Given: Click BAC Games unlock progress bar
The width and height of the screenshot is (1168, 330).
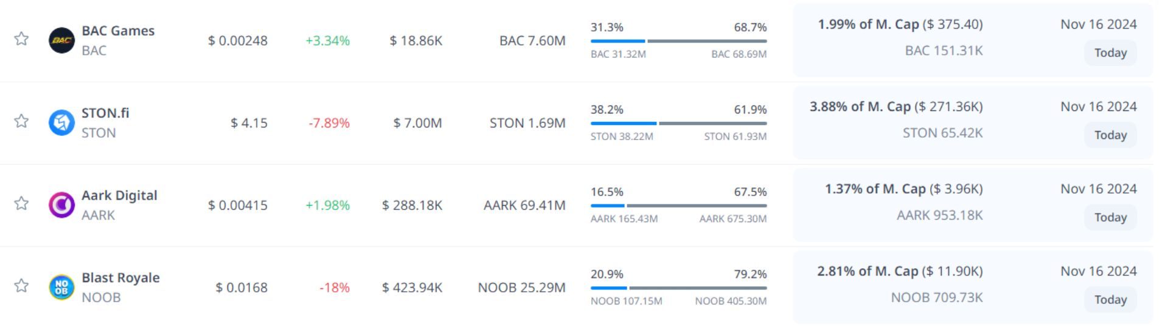Looking at the screenshot, I should pos(678,41).
